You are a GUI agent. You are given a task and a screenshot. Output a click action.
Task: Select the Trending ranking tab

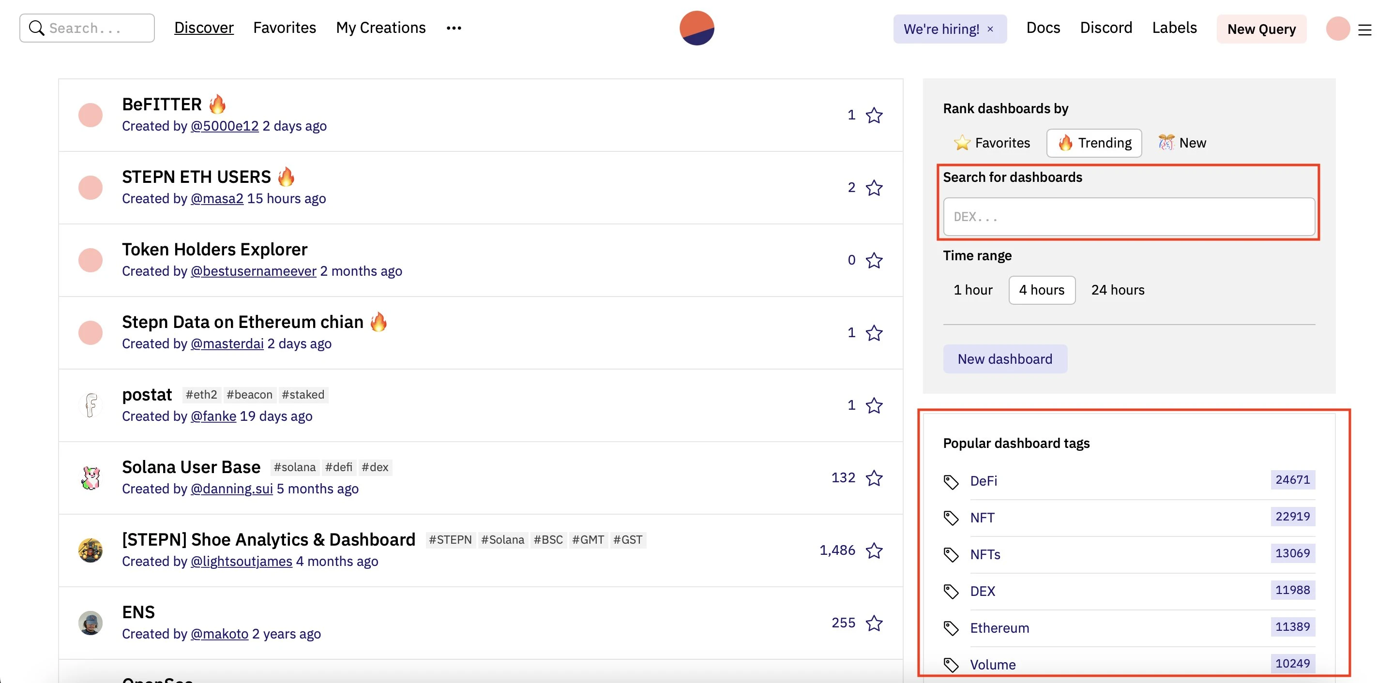1094,142
